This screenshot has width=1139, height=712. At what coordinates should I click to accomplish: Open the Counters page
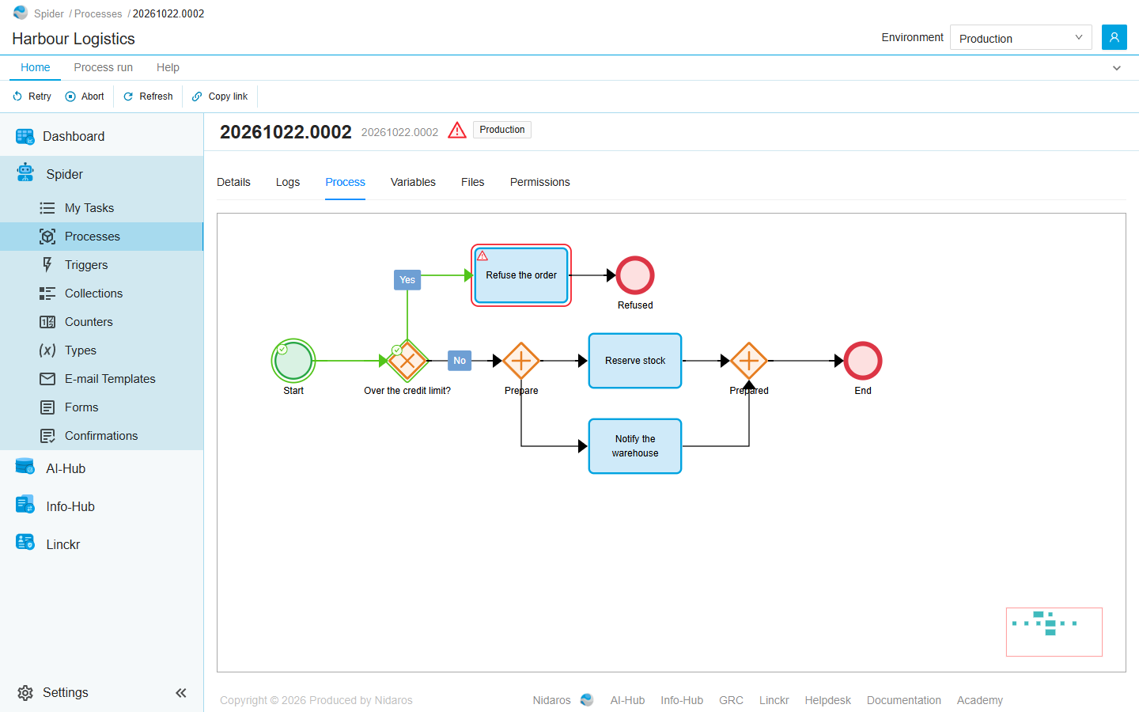(101, 322)
